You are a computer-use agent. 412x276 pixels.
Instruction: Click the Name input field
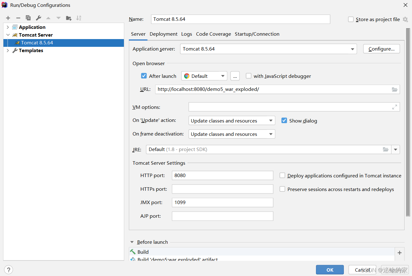(x=241, y=19)
